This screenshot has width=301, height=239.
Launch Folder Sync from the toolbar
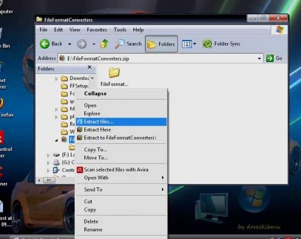[221, 43]
